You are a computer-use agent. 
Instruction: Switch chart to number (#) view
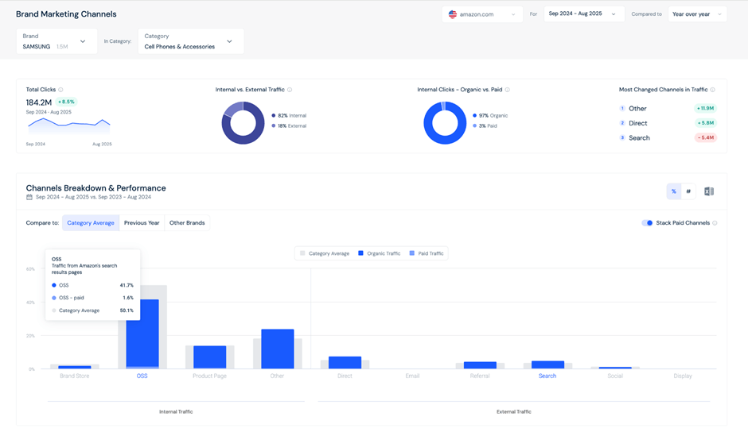pos(688,191)
